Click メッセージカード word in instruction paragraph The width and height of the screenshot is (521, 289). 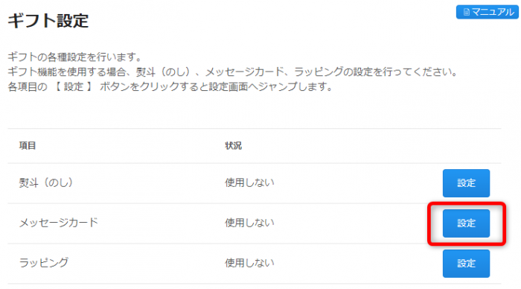[245, 72]
